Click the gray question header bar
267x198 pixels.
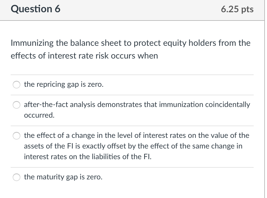tap(133, 10)
